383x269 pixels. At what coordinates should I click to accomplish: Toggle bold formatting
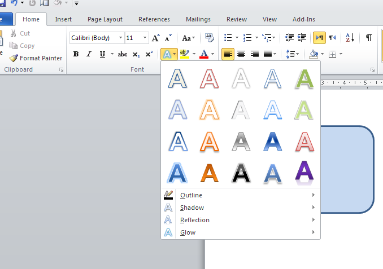pos(76,54)
